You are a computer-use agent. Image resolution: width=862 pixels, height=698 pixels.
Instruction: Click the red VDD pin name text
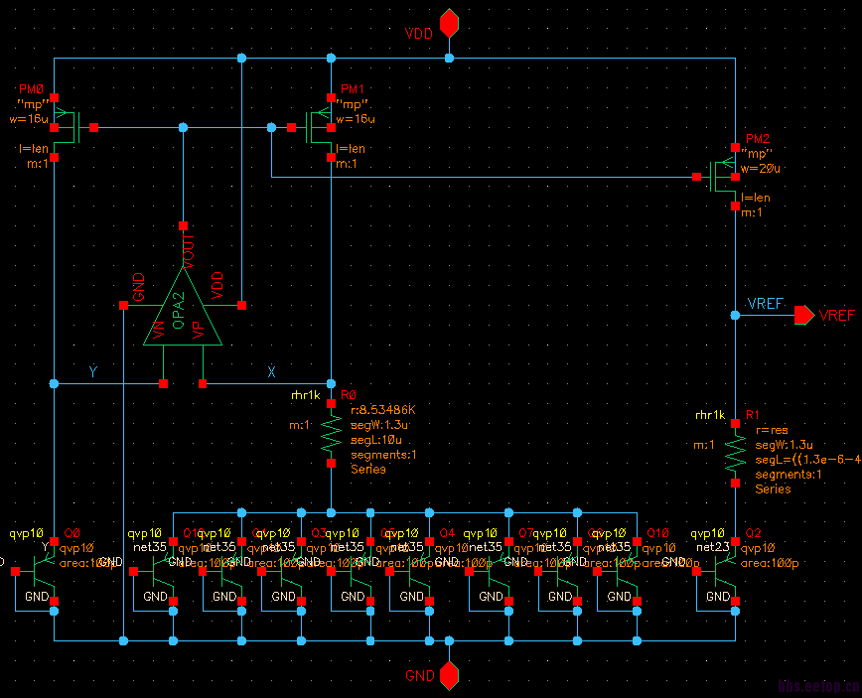(x=419, y=34)
